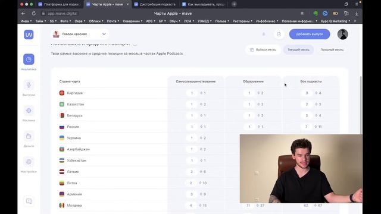The width and height of the screenshot is (381, 214).
Task: Click the Россия flag icon
Action: point(62,127)
